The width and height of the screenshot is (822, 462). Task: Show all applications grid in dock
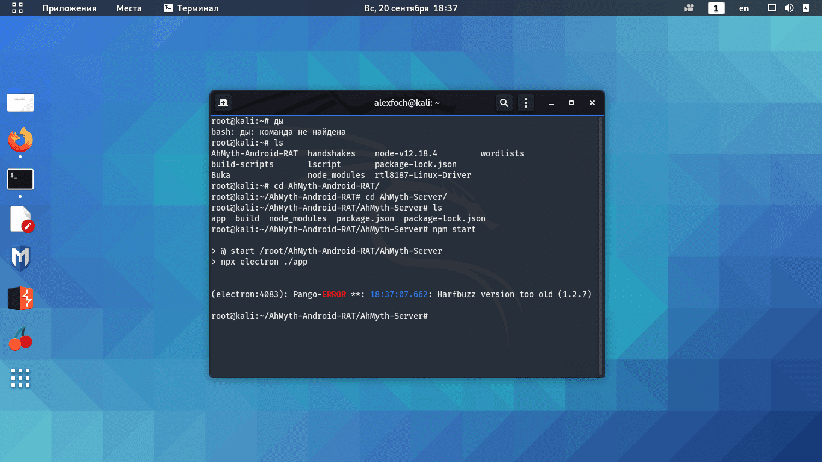click(20, 378)
